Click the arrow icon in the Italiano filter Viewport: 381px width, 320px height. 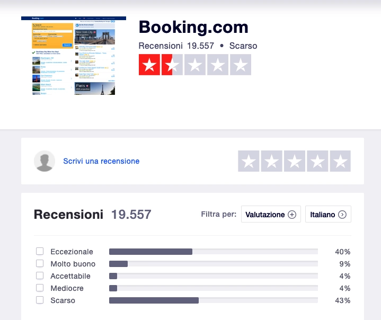pyautogui.click(x=342, y=215)
